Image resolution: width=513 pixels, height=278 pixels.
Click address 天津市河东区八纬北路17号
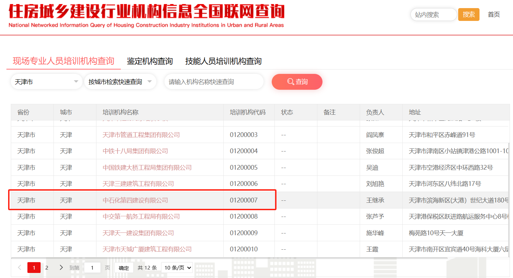445,184
